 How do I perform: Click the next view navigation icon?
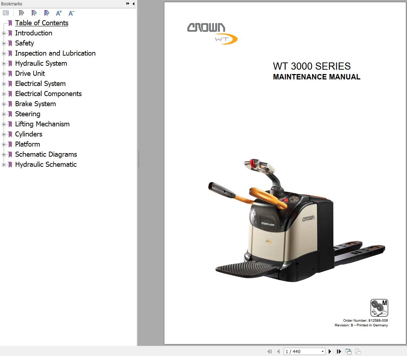[358, 351]
